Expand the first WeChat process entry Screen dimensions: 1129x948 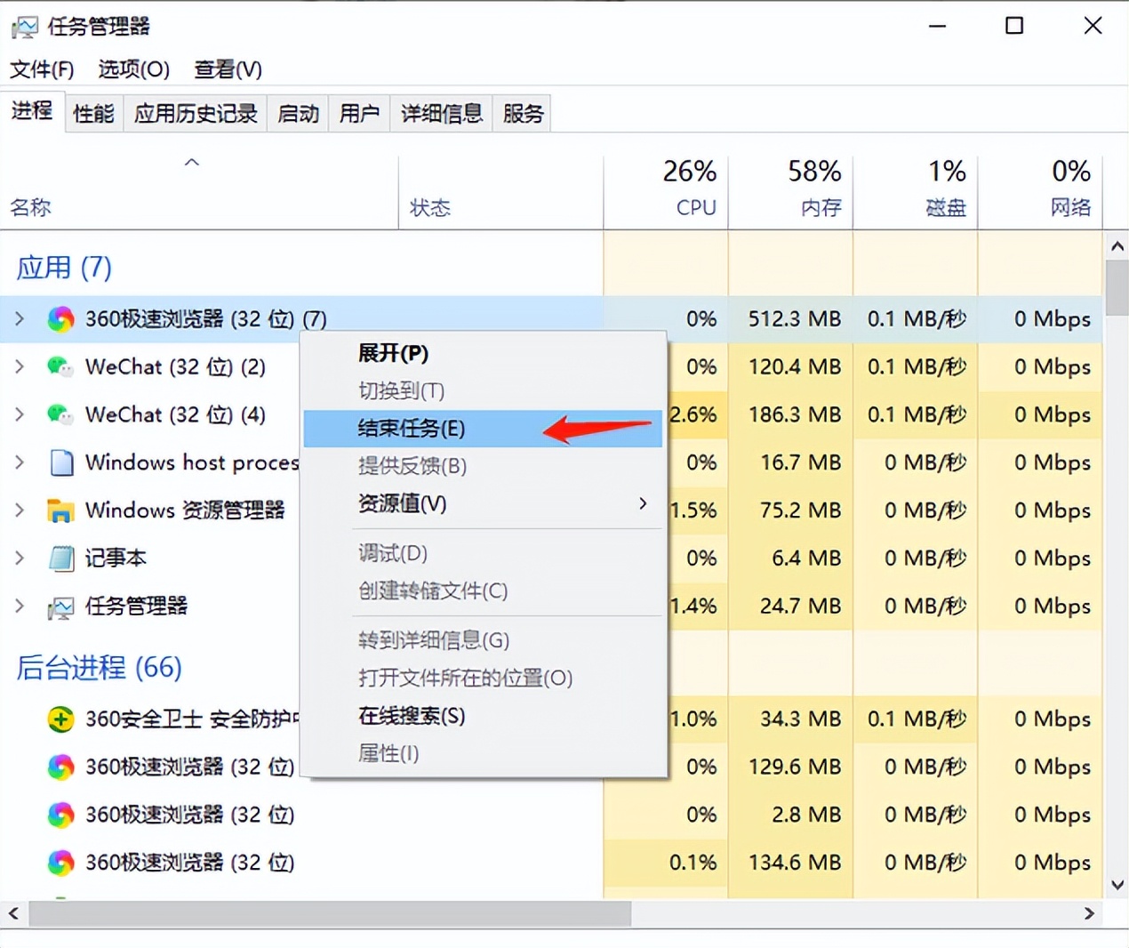click(x=20, y=366)
